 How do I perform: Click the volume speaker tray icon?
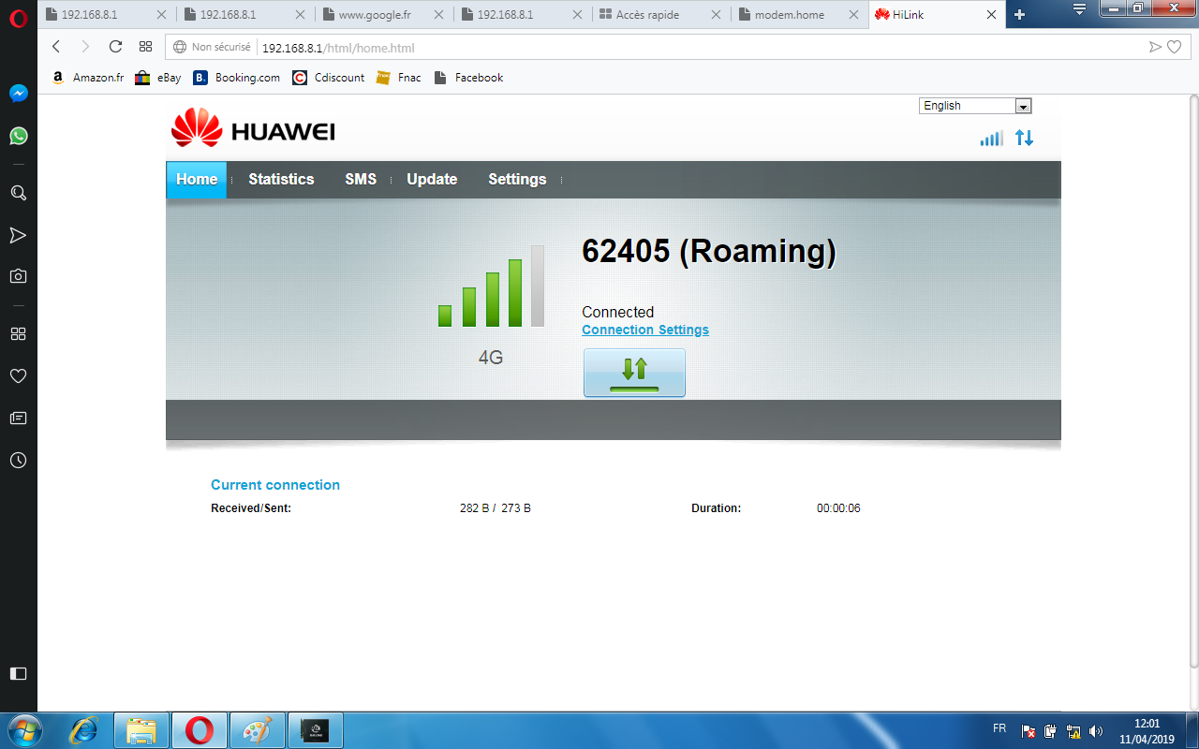(1097, 730)
